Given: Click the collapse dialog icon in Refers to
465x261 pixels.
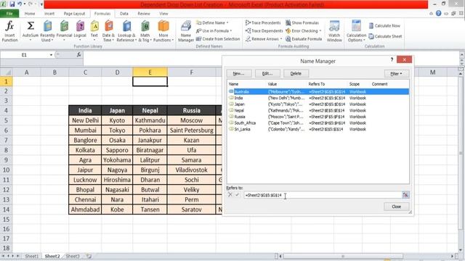Looking at the screenshot, I should tap(405, 195).
